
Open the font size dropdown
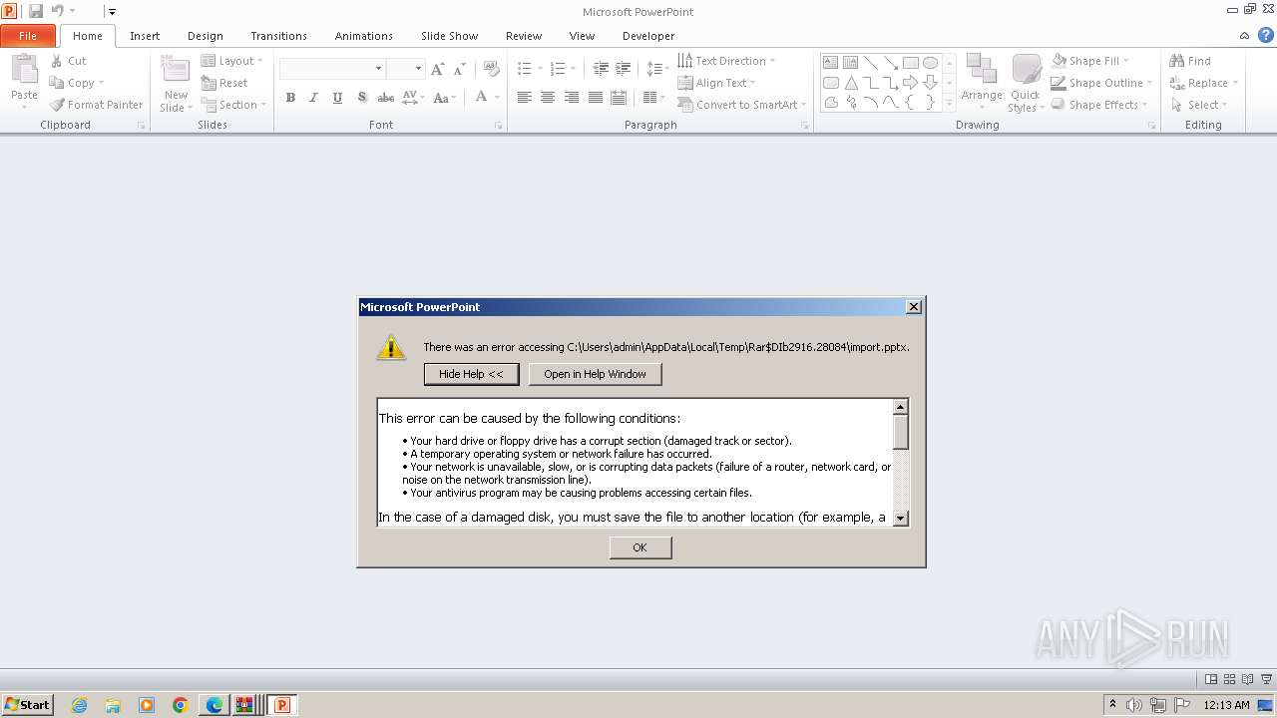coord(419,69)
